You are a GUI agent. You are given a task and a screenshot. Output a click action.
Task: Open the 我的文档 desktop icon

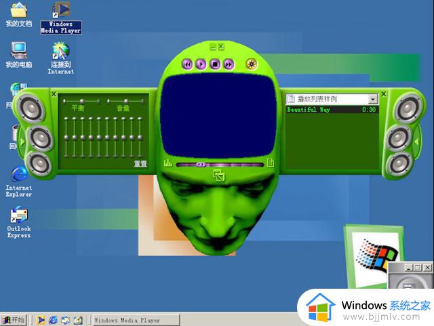(19, 15)
